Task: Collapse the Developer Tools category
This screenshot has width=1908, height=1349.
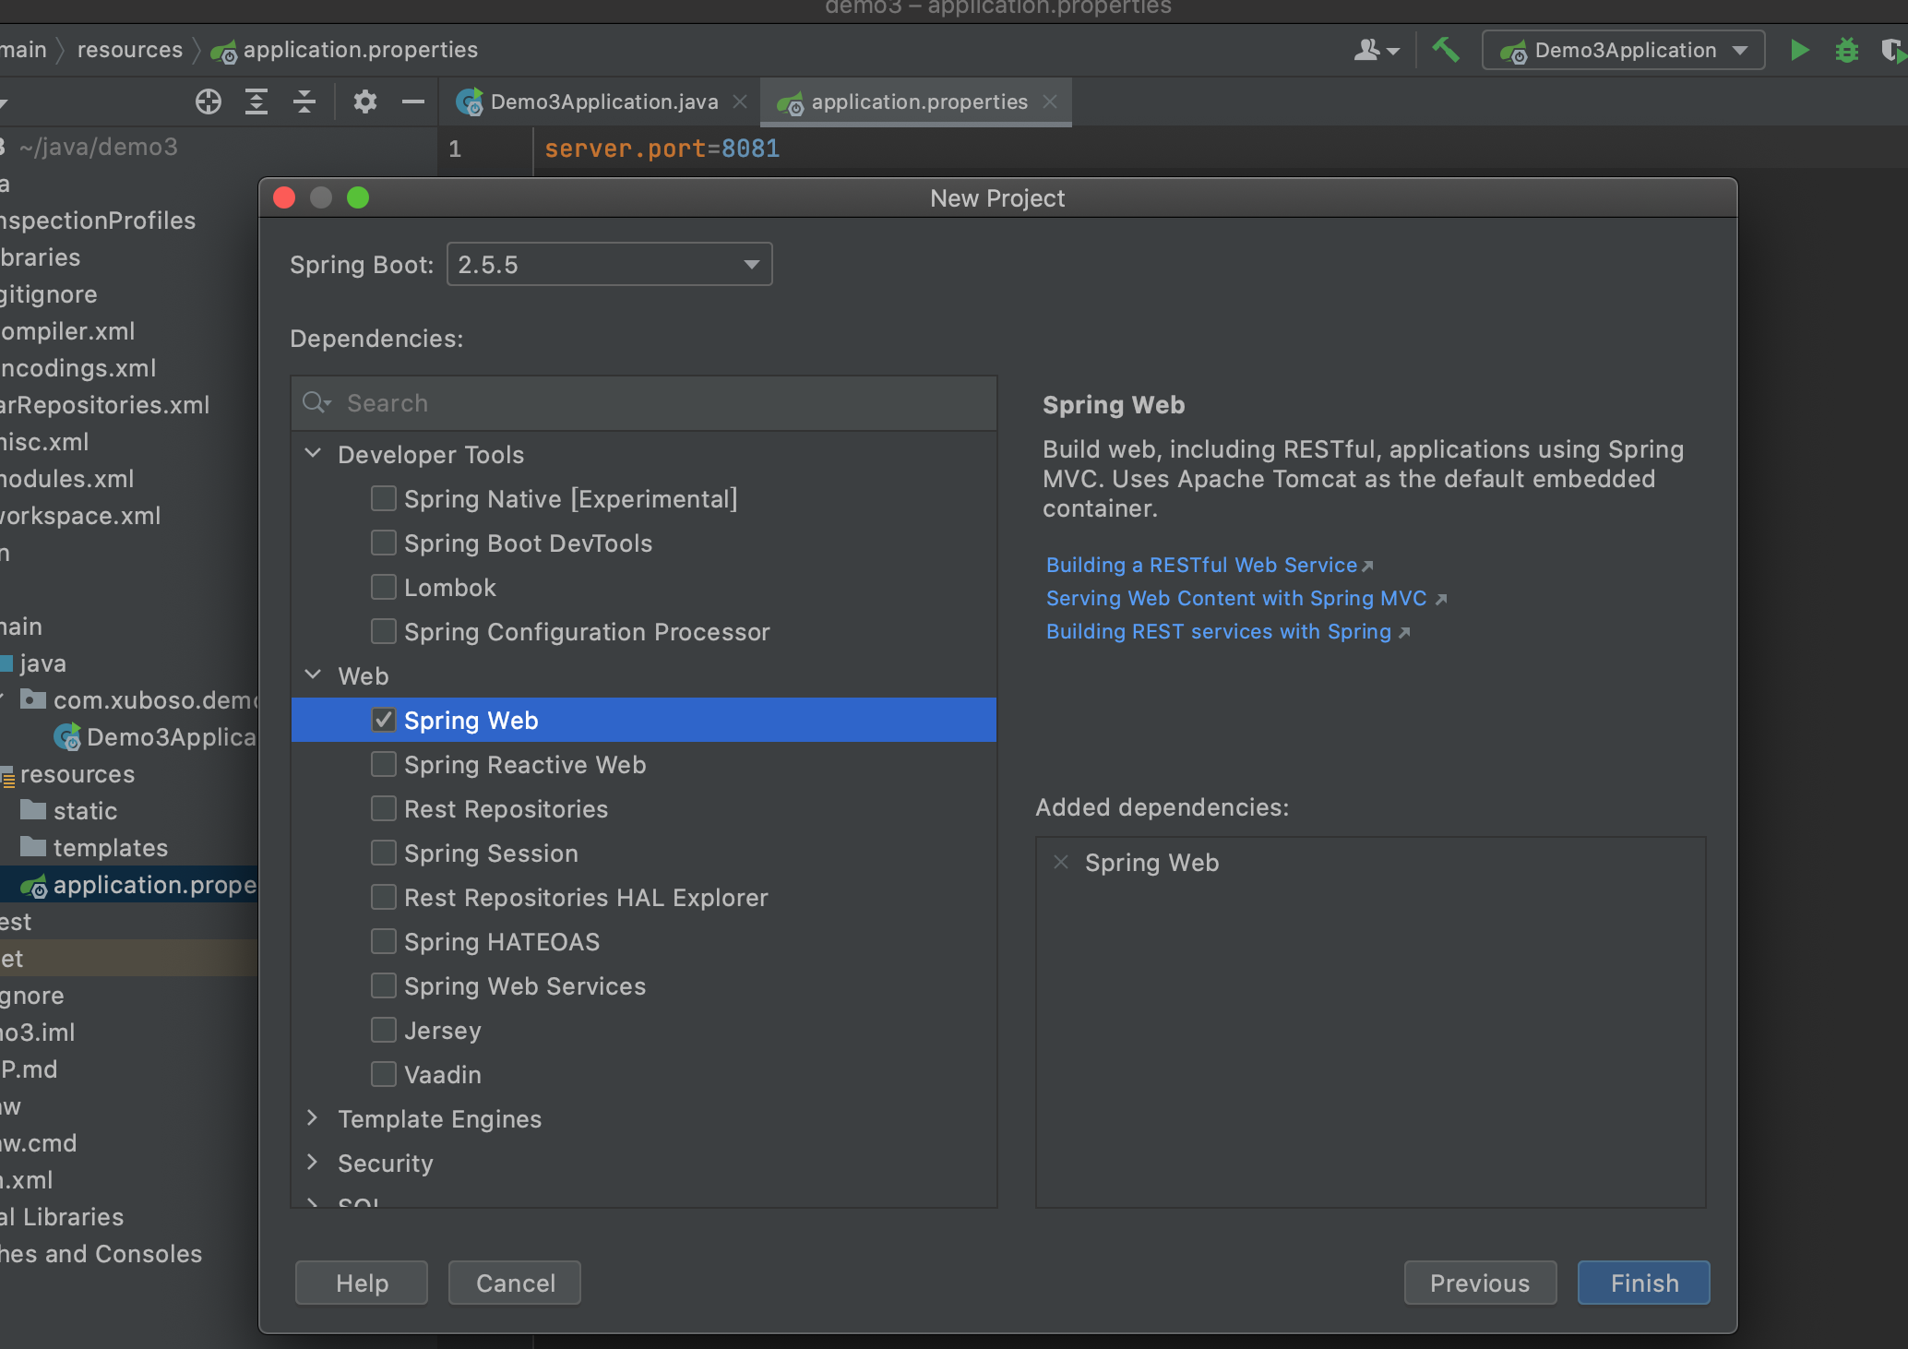Action: pyautogui.click(x=313, y=453)
